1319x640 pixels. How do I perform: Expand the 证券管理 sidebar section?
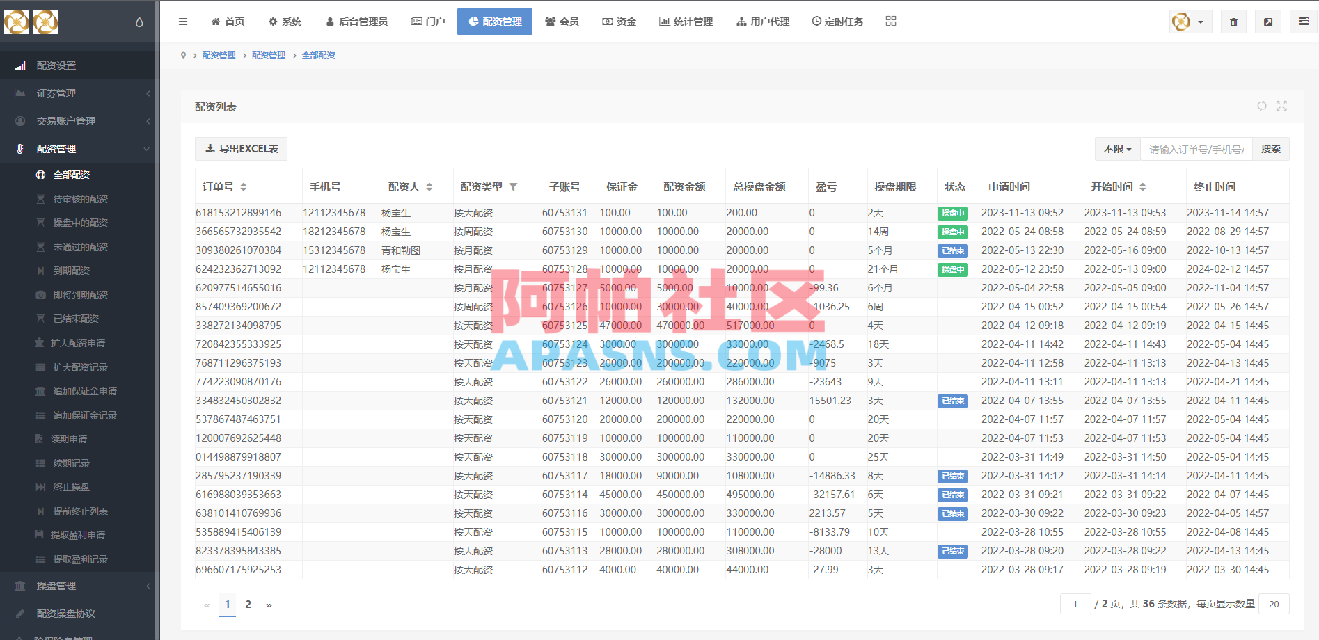click(78, 93)
